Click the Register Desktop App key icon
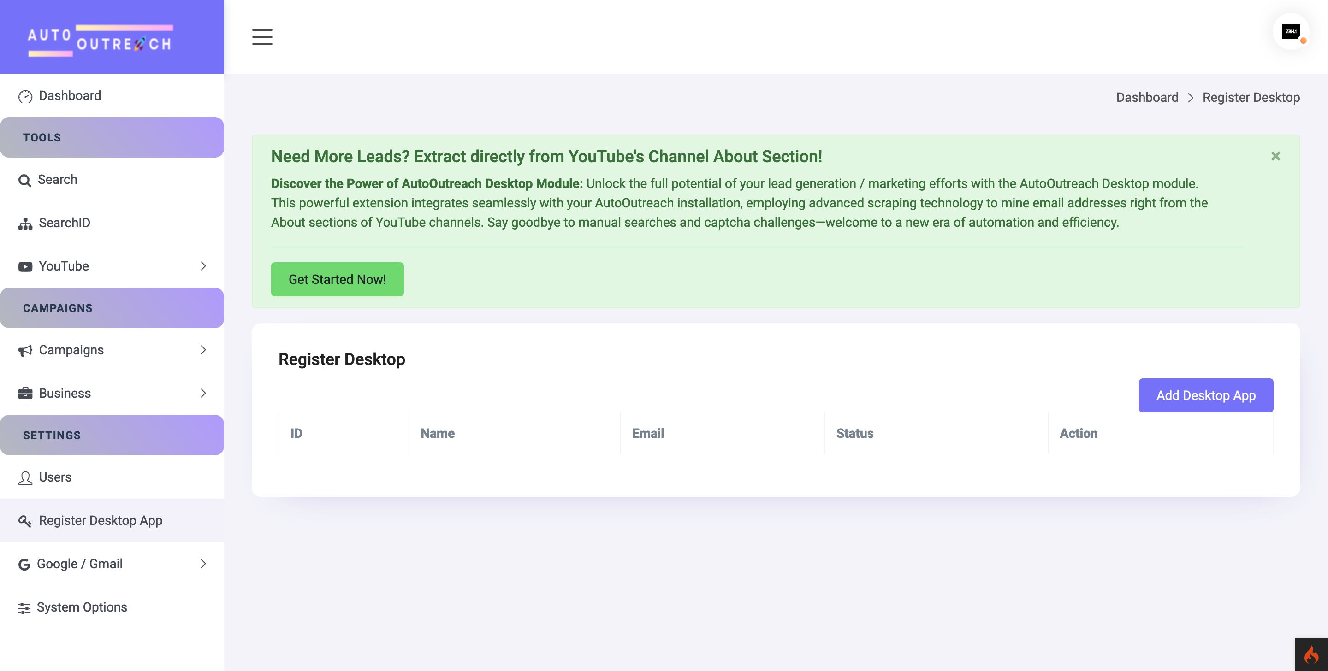Image resolution: width=1328 pixels, height=671 pixels. (25, 521)
